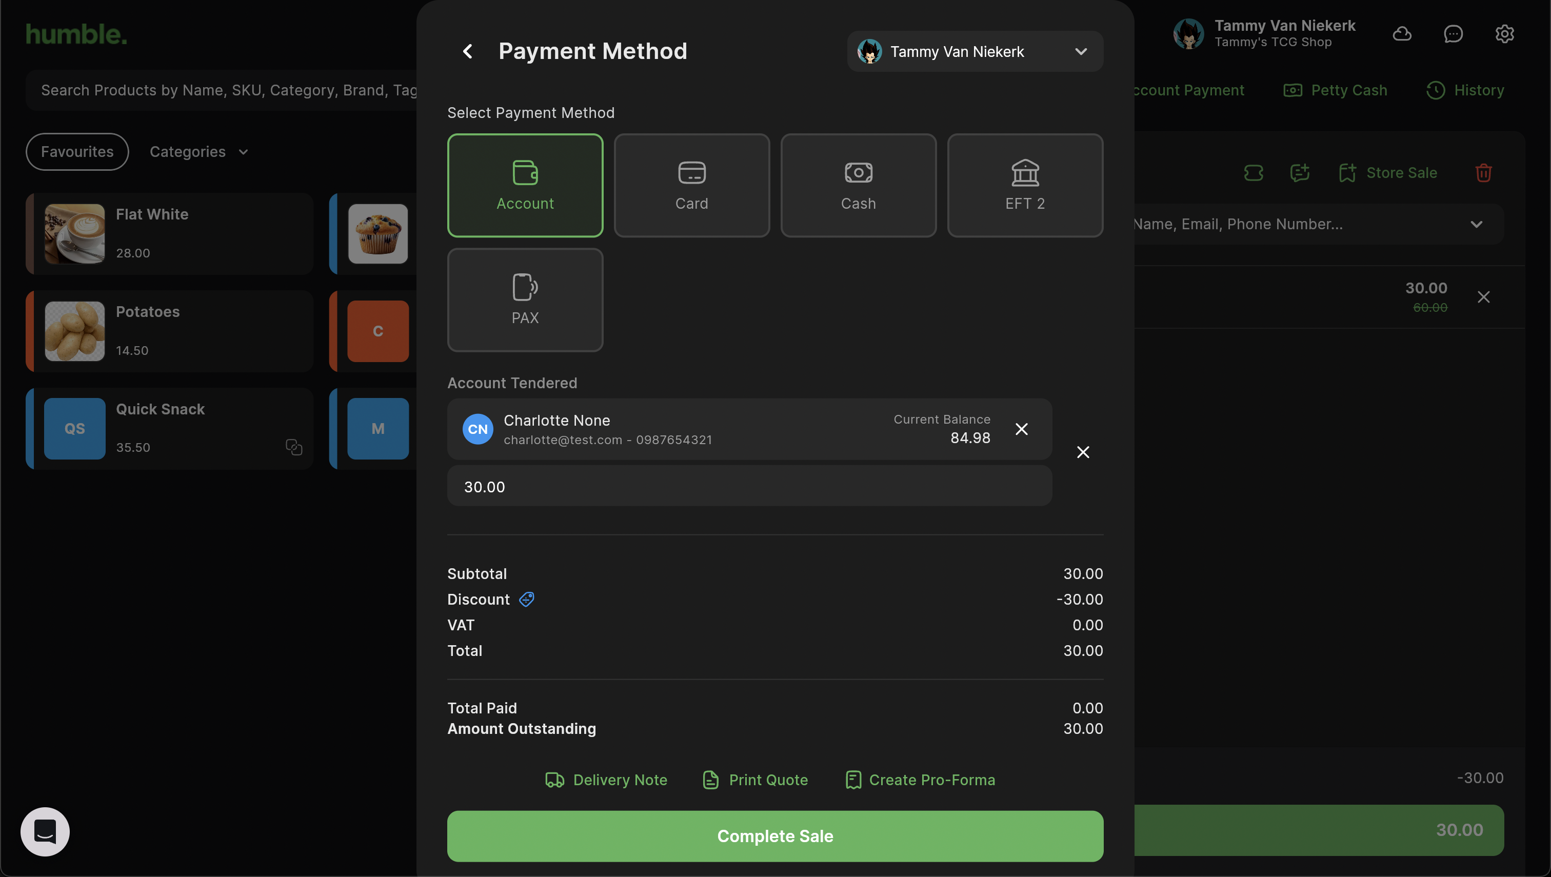Select the Cash payment method

pos(858,186)
